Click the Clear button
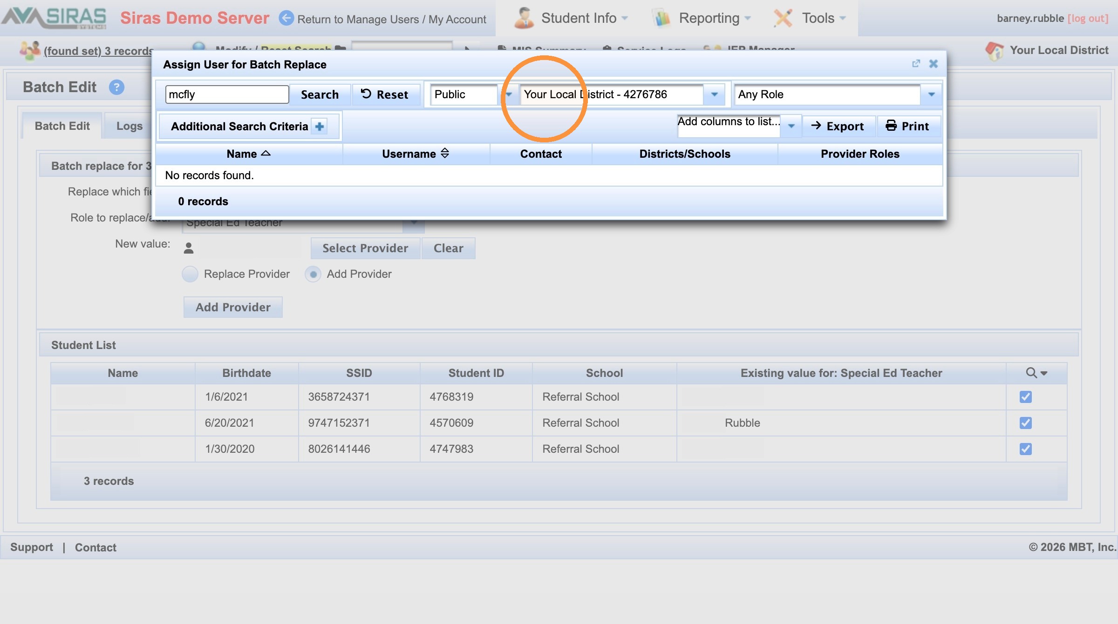This screenshot has width=1118, height=624. [x=448, y=248]
